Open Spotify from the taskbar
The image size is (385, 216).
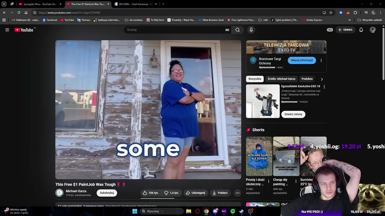coord(233,211)
